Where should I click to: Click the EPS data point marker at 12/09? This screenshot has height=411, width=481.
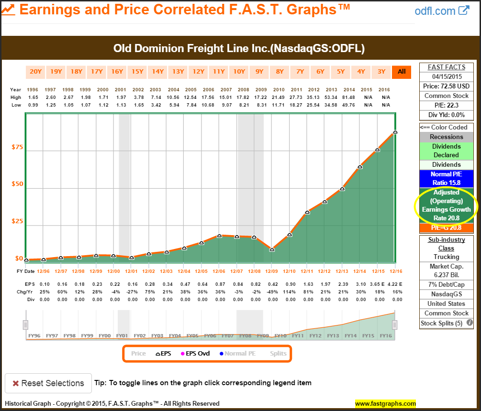(272, 249)
